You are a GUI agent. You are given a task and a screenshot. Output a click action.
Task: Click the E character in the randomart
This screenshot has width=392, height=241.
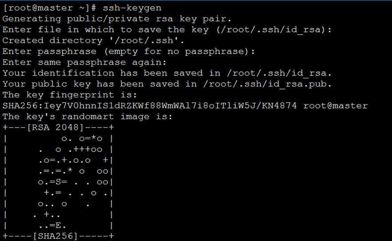tap(58, 225)
